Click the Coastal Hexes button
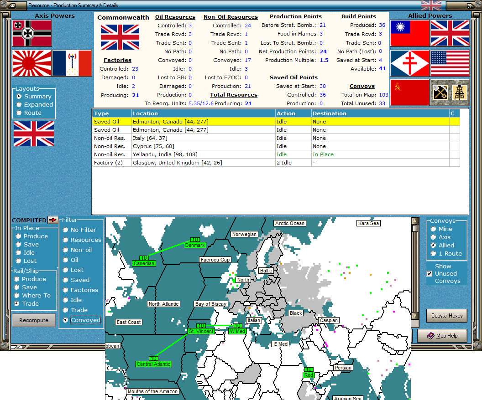Image resolution: width=482 pixels, height=400 pixels. tap(447, 316)
